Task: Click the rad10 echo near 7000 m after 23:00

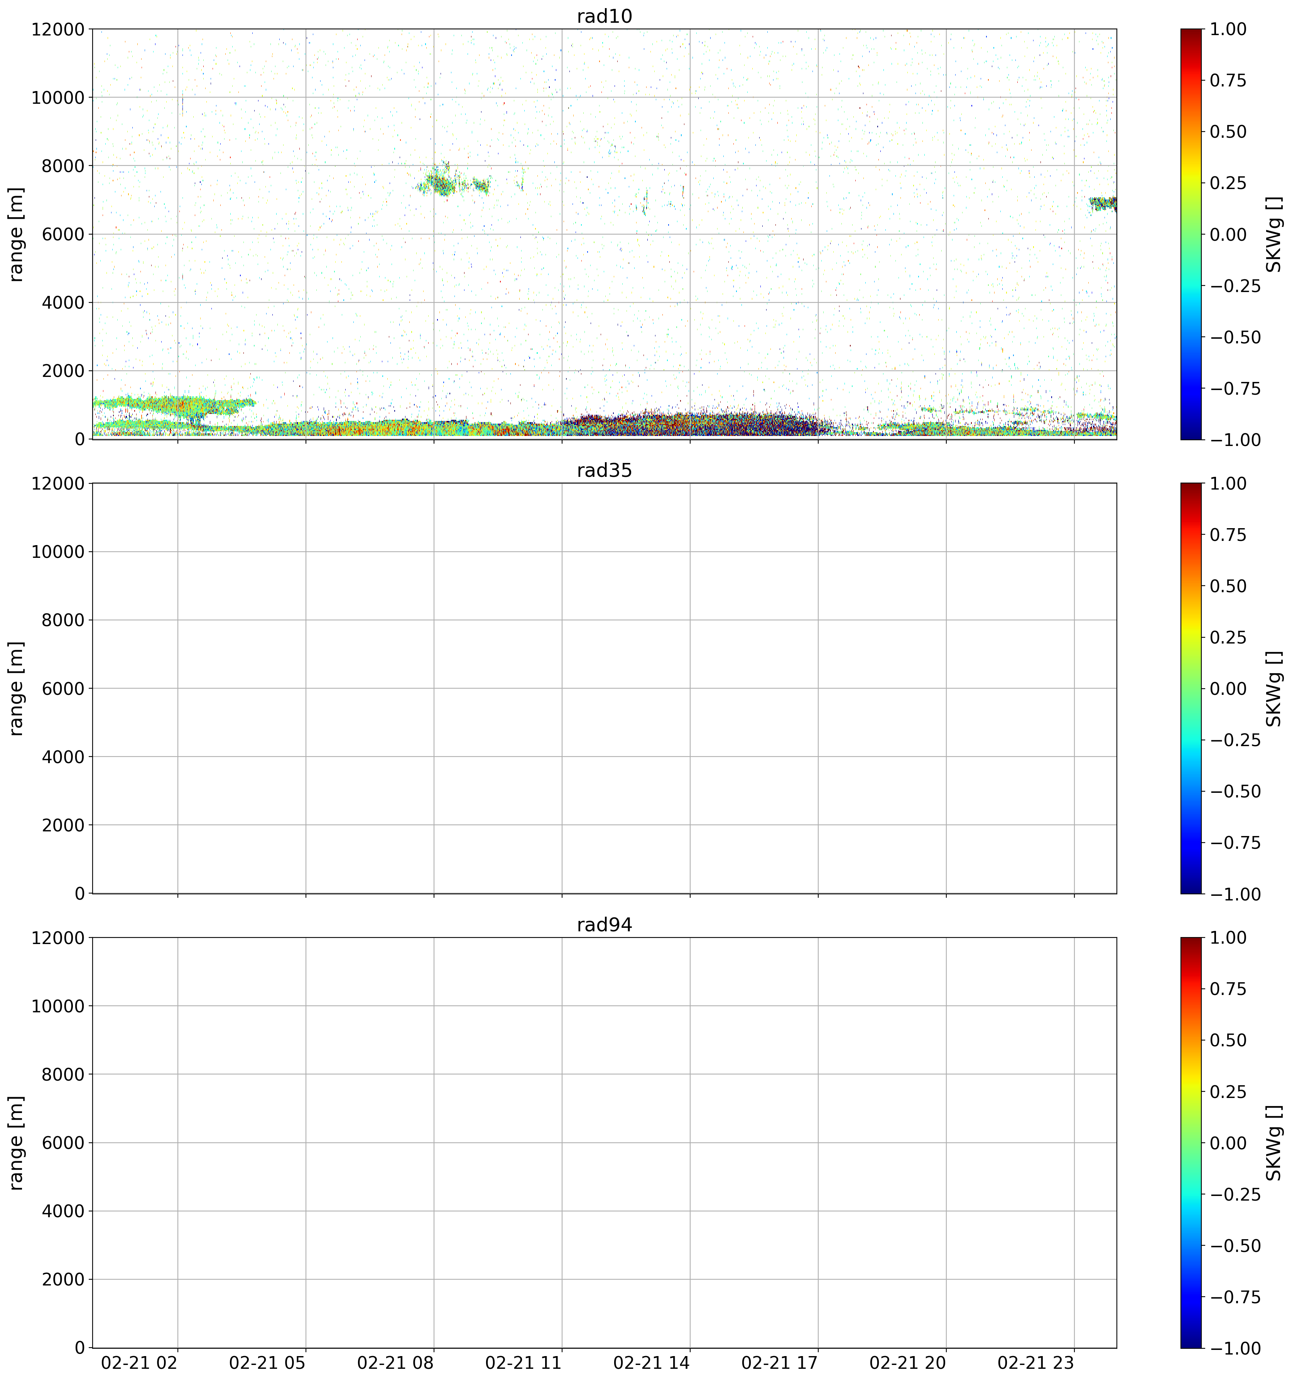Action: click(1103, 203)
